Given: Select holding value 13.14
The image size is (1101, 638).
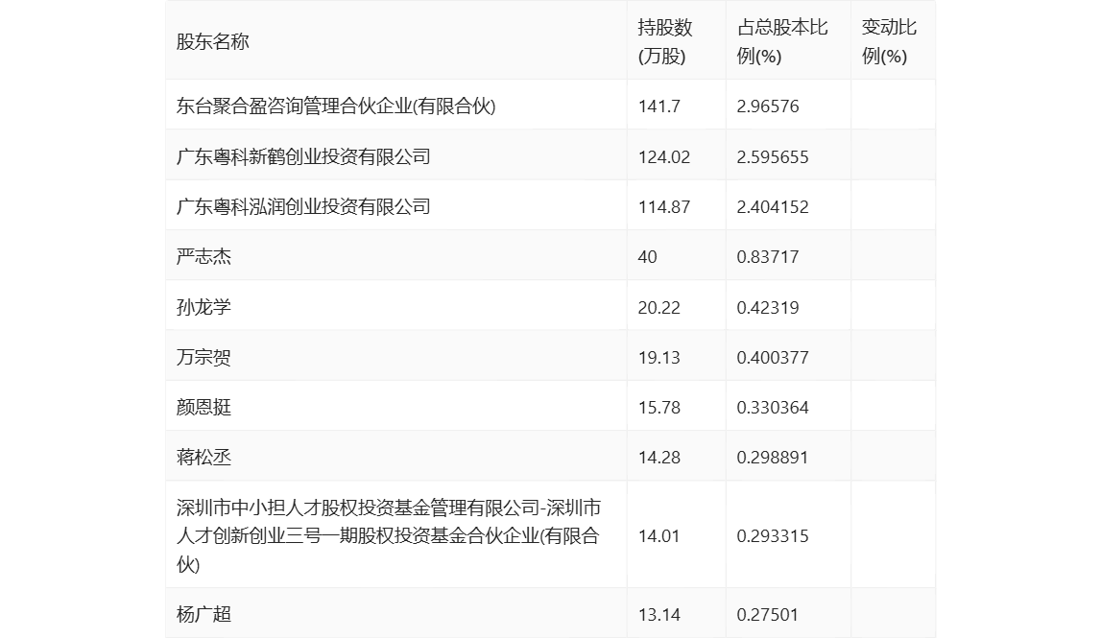Looking at the screenshot, I should point(658,614).
